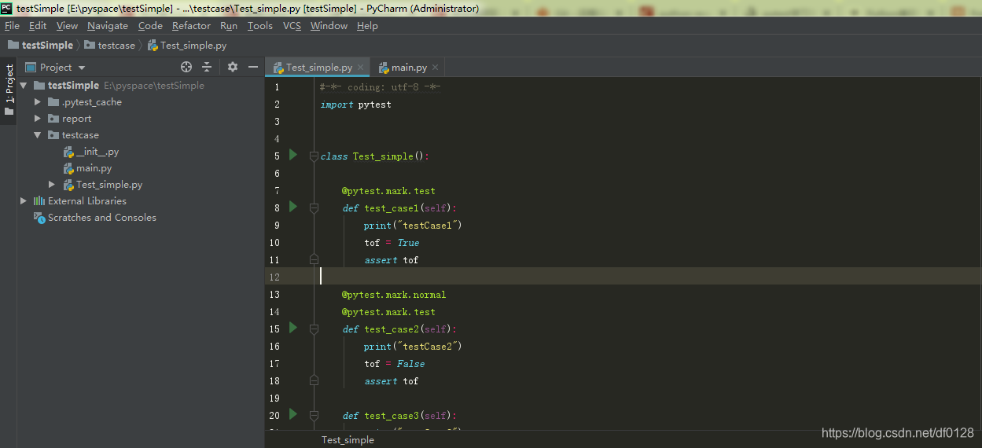Screen dimensions: 982x448
Task: Open the Help menu
Action: tap(367, 26)
